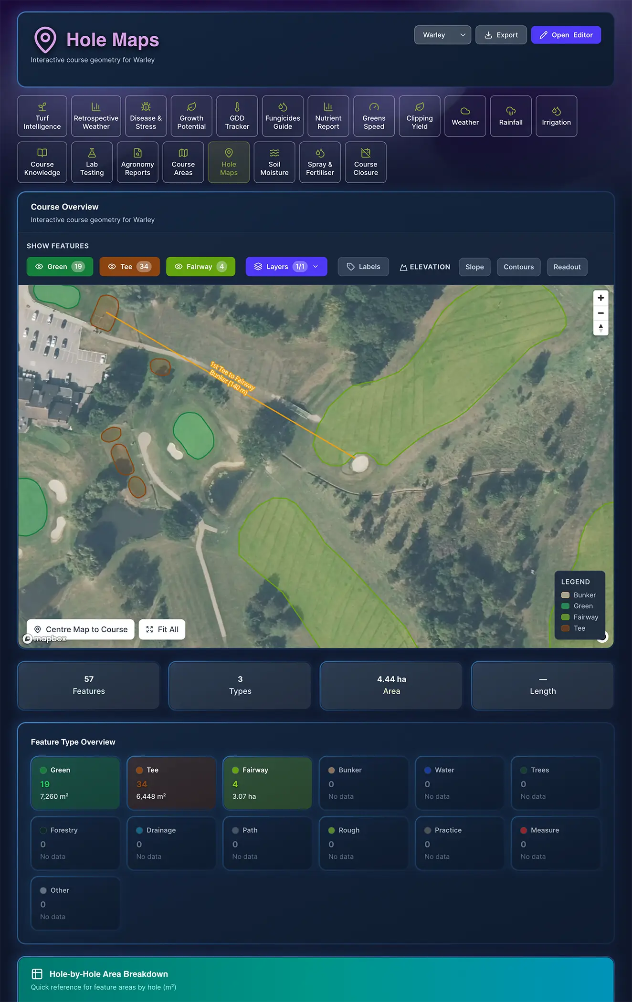Open Irrigation droplets icon
This screenshot has height=1002, width=632.
coord(557,111)
